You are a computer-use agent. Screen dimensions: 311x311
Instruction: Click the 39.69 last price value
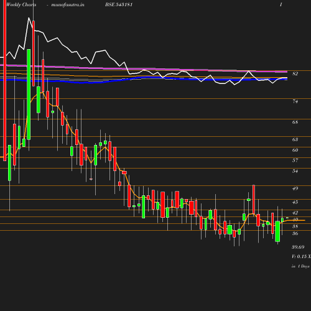[x=298, y=247]
